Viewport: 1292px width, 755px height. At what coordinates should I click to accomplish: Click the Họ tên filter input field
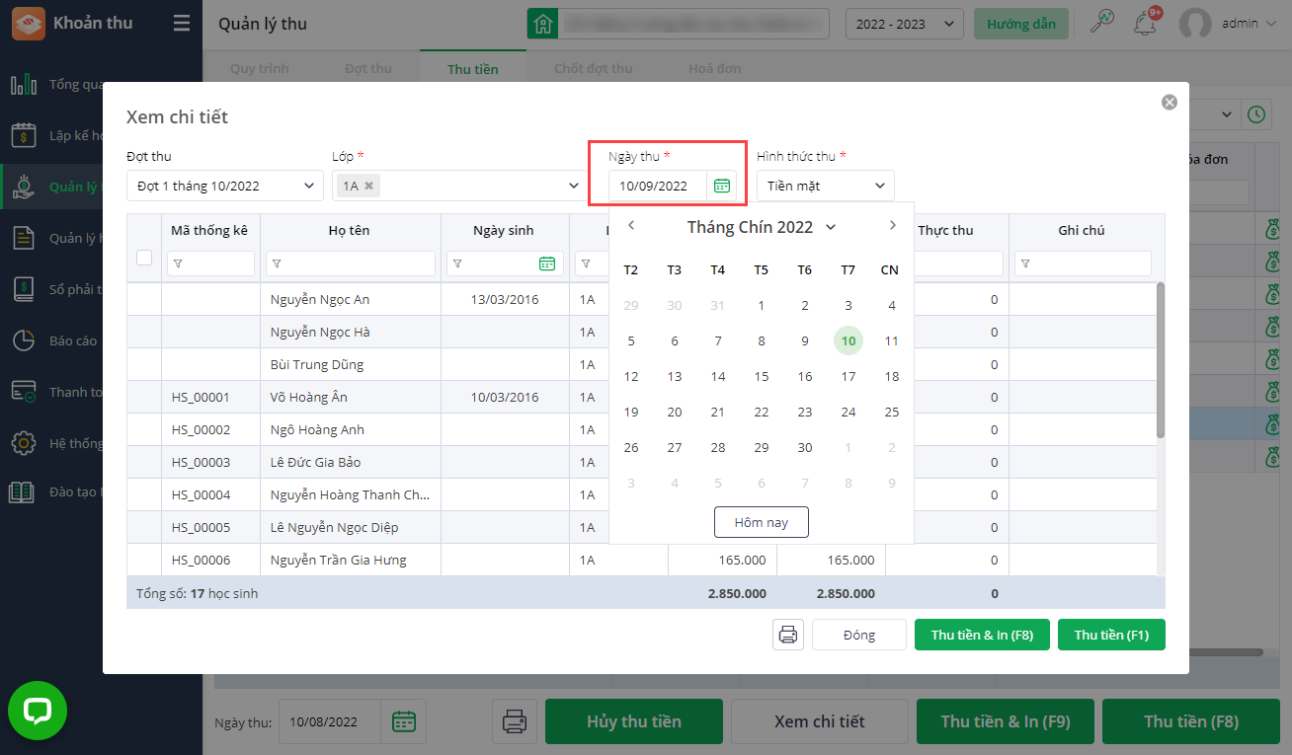(351, 264)
